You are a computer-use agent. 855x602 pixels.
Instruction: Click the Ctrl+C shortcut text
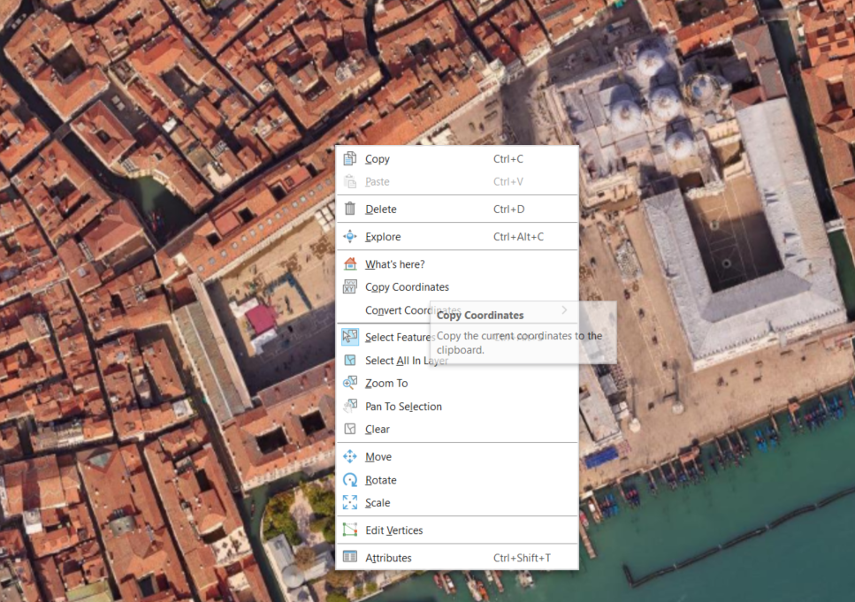tap(508, 159)
